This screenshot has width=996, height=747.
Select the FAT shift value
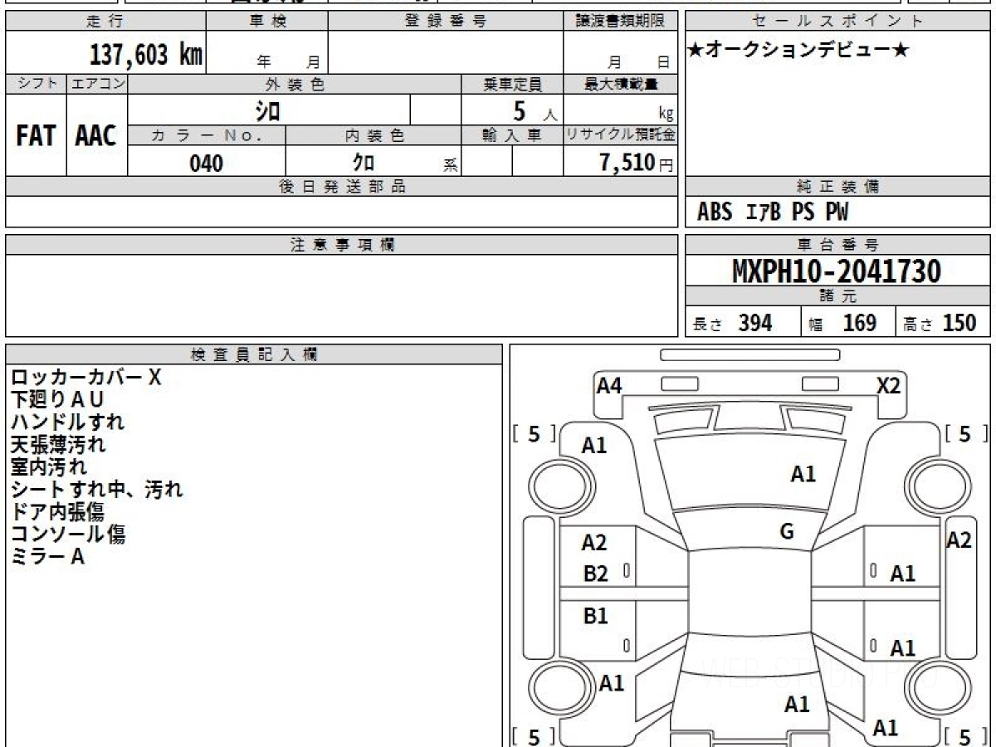click(x=36, y=136)
